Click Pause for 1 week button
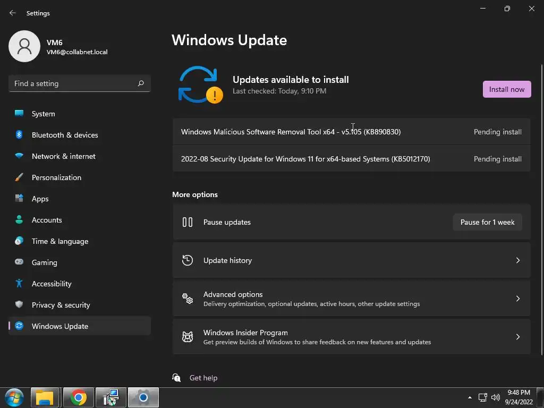 pos(487,222)
